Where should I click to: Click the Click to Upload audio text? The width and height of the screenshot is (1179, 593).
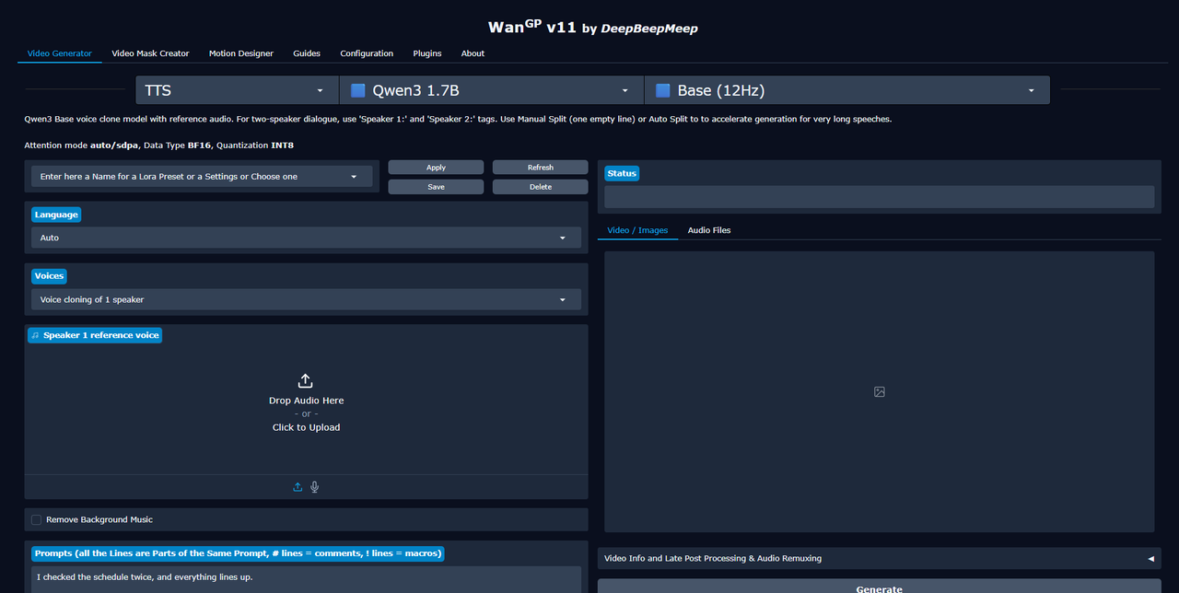[306, 427]
